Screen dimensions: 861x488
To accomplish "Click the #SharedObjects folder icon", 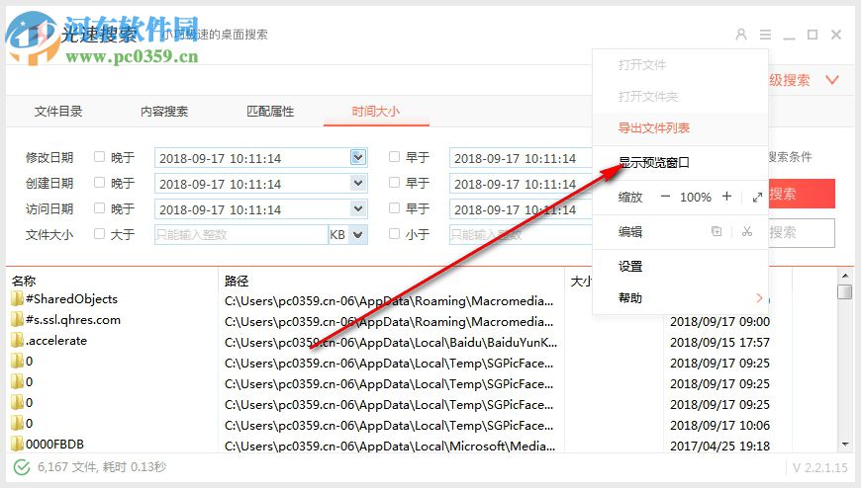I will [17, 299].
